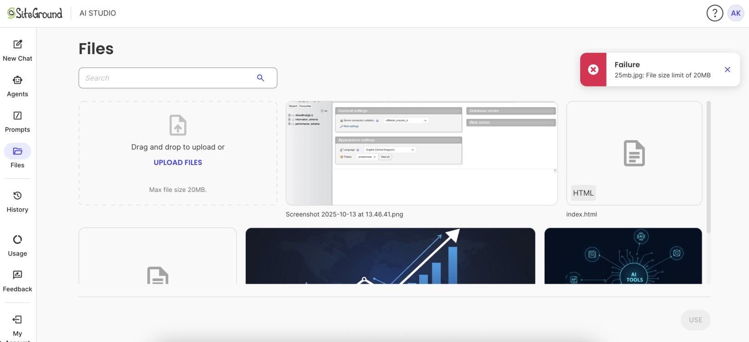Select the AI TOOLS image thumbnail

[623, 256]
